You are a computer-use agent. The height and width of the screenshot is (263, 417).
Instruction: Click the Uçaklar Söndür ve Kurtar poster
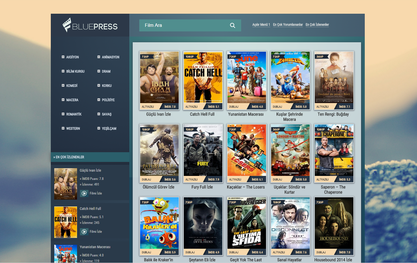[x=290, y=150]
